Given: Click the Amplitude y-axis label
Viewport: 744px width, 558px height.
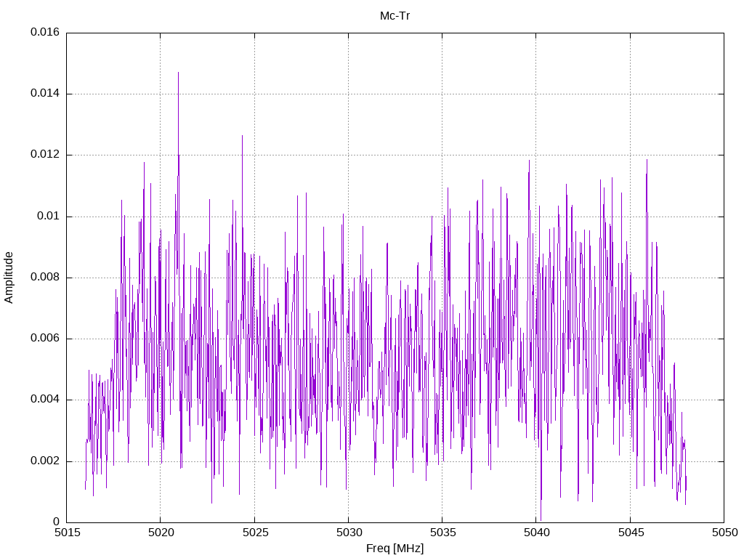Looking at the screenshot, I should 9,278.
